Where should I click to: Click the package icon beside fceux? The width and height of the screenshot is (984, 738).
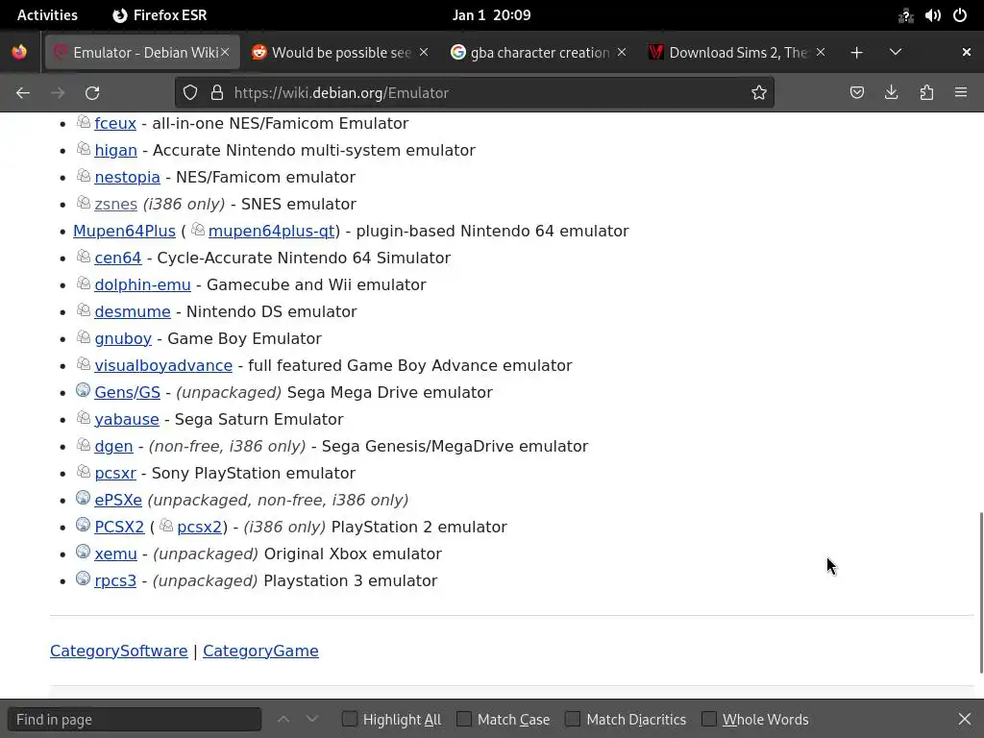point(84,122)
